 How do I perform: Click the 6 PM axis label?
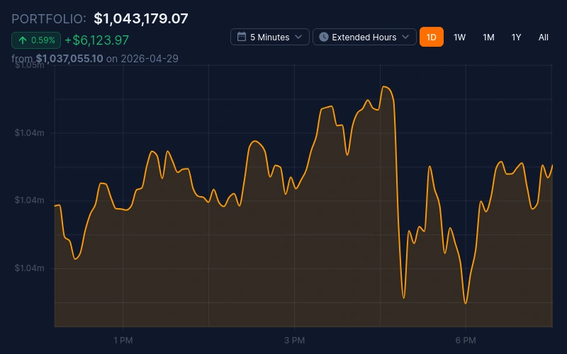[x=466, y=341]
